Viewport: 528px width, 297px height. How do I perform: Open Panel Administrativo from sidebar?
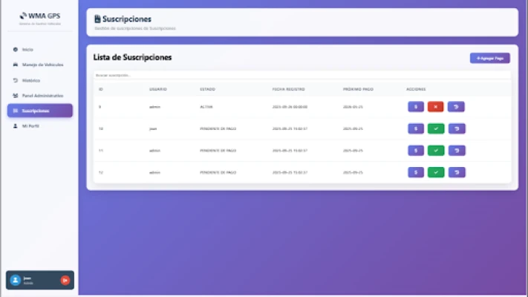[42, 96]
